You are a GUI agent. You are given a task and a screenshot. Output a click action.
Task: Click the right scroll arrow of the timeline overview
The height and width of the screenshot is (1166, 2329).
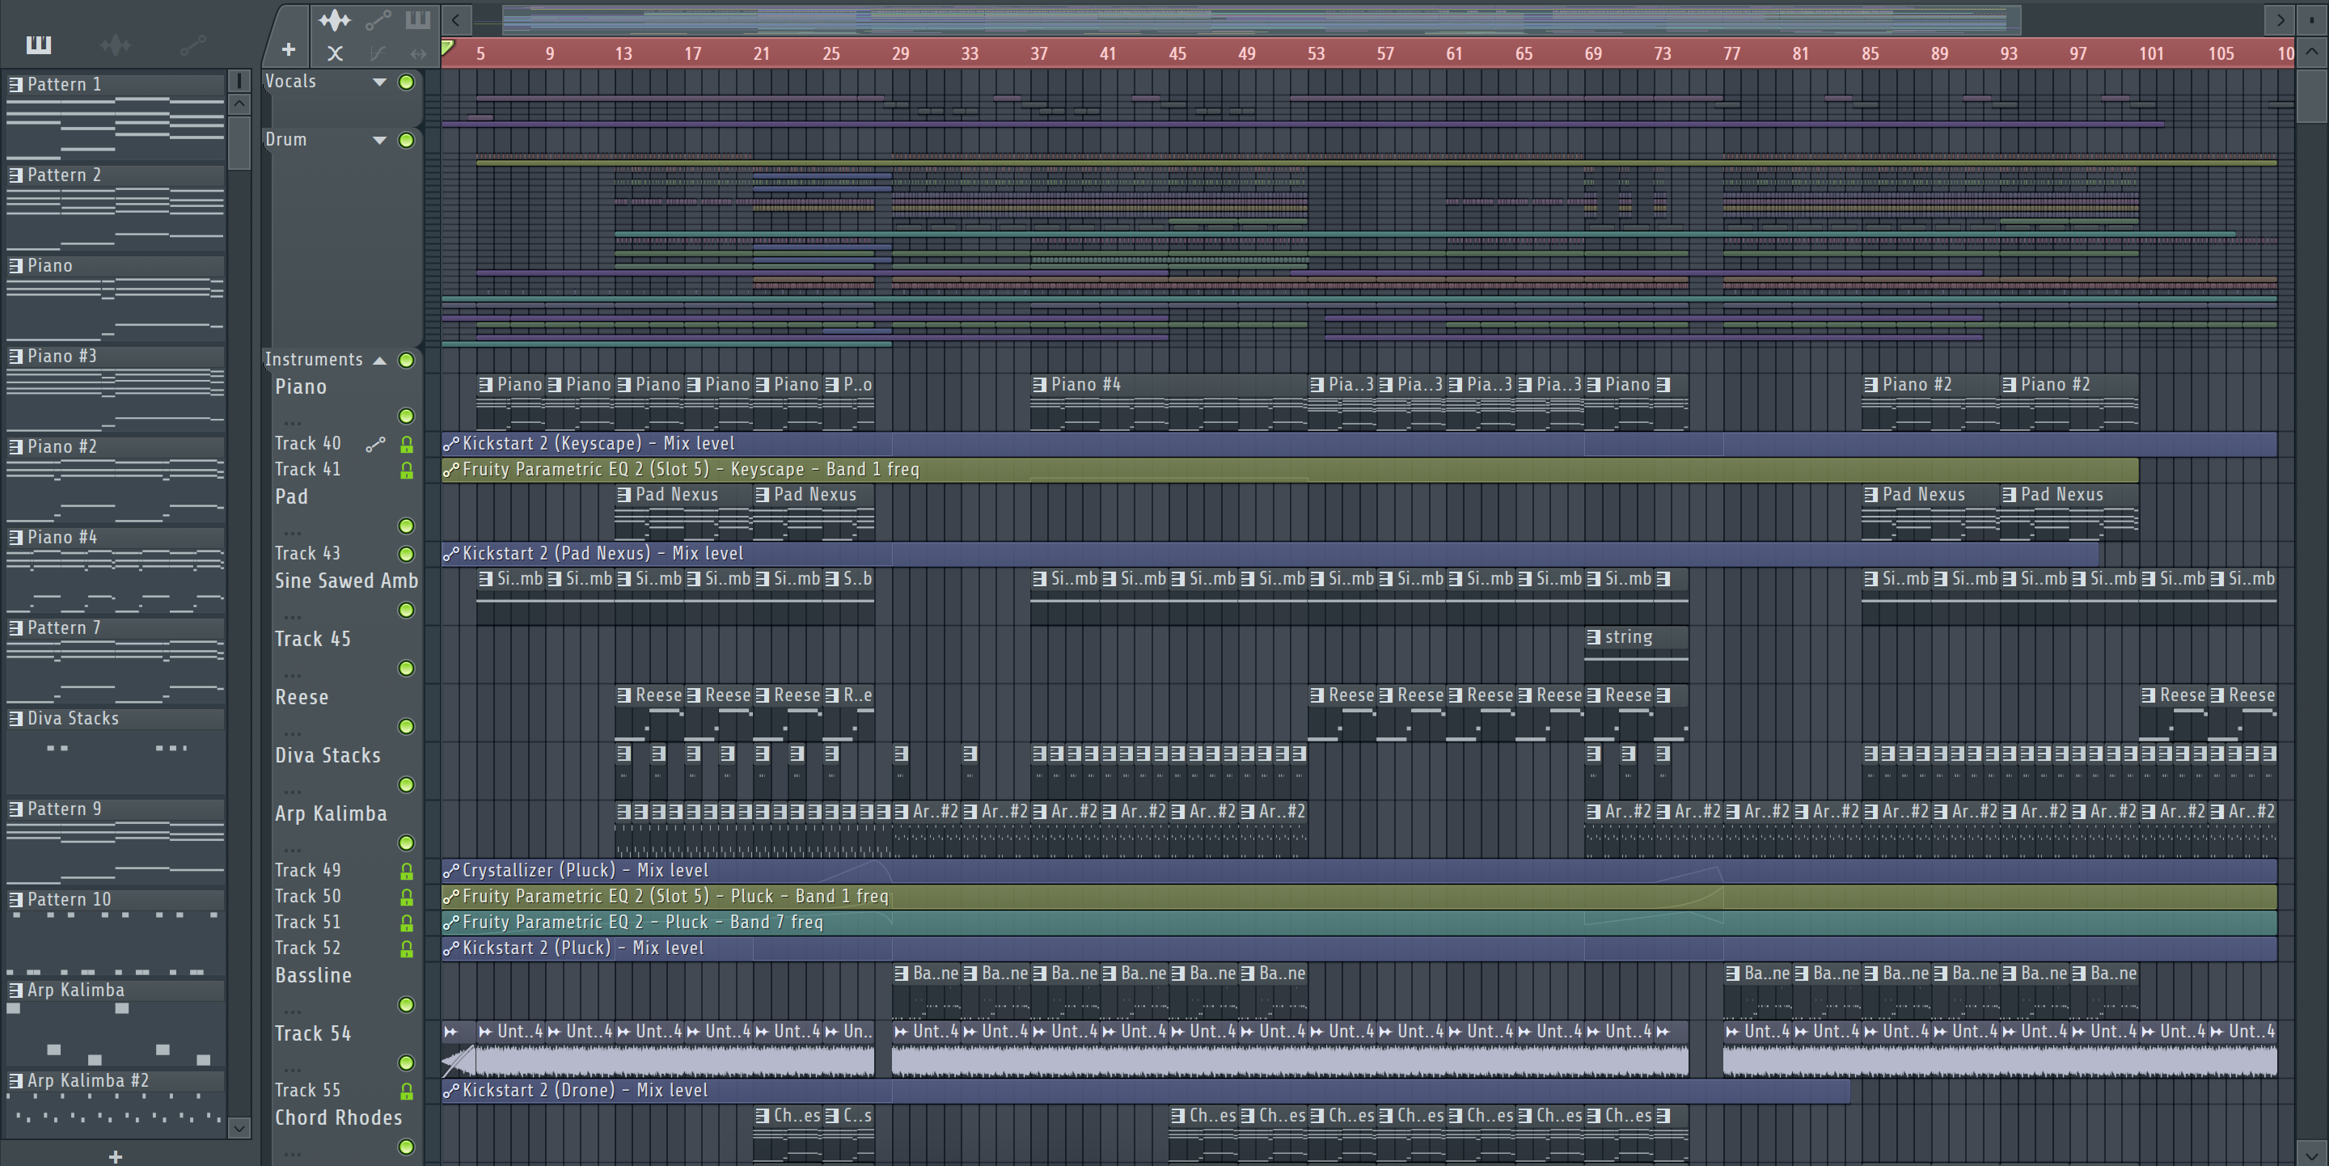point(2280,19)
